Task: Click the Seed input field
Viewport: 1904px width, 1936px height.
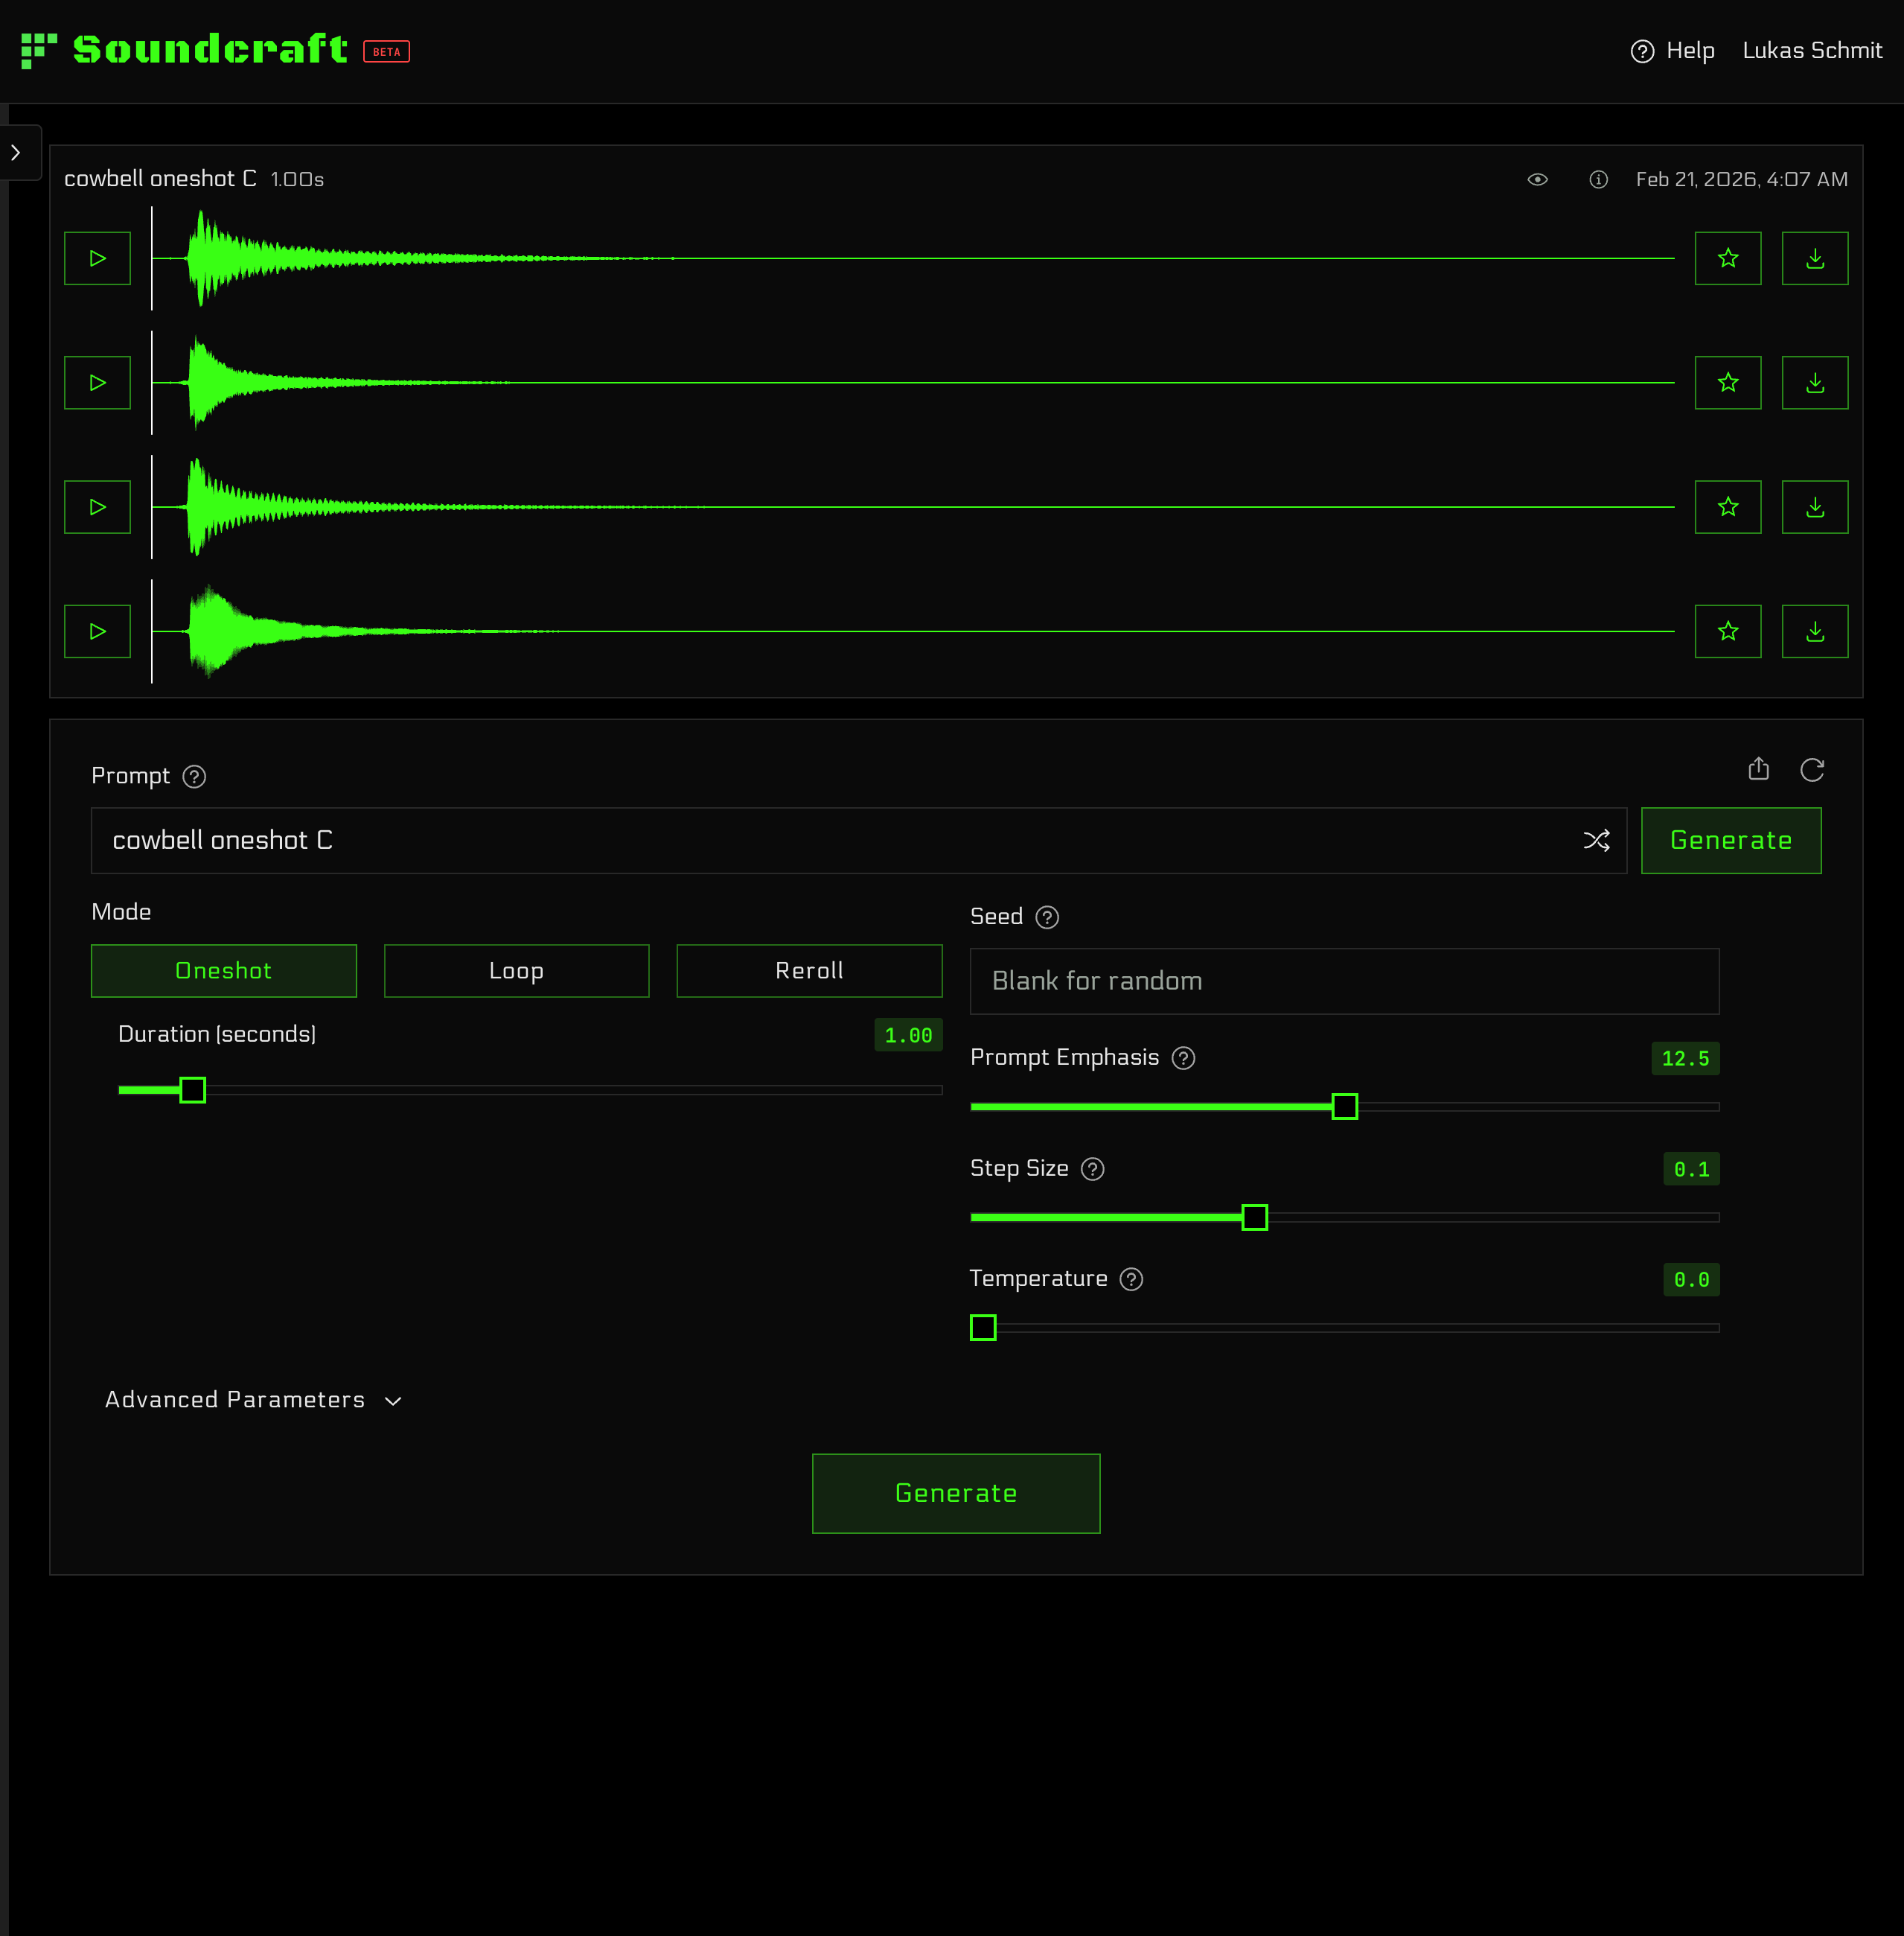Action: tap(1343, 981)
